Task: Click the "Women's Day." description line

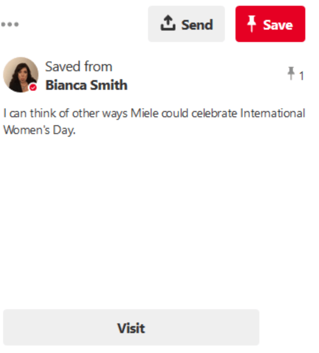Action: [x=39, y=130]
